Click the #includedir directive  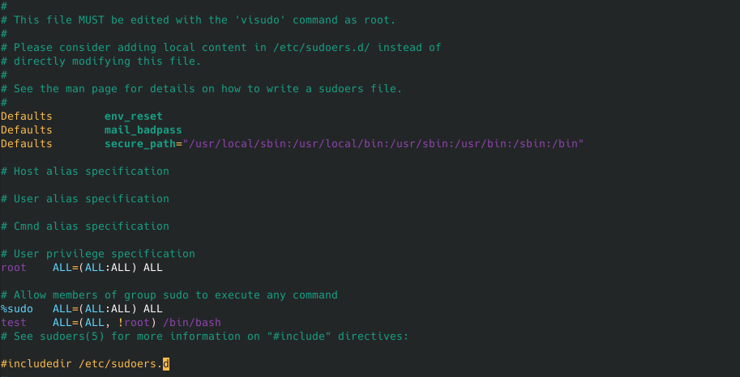tap(36, 363)
